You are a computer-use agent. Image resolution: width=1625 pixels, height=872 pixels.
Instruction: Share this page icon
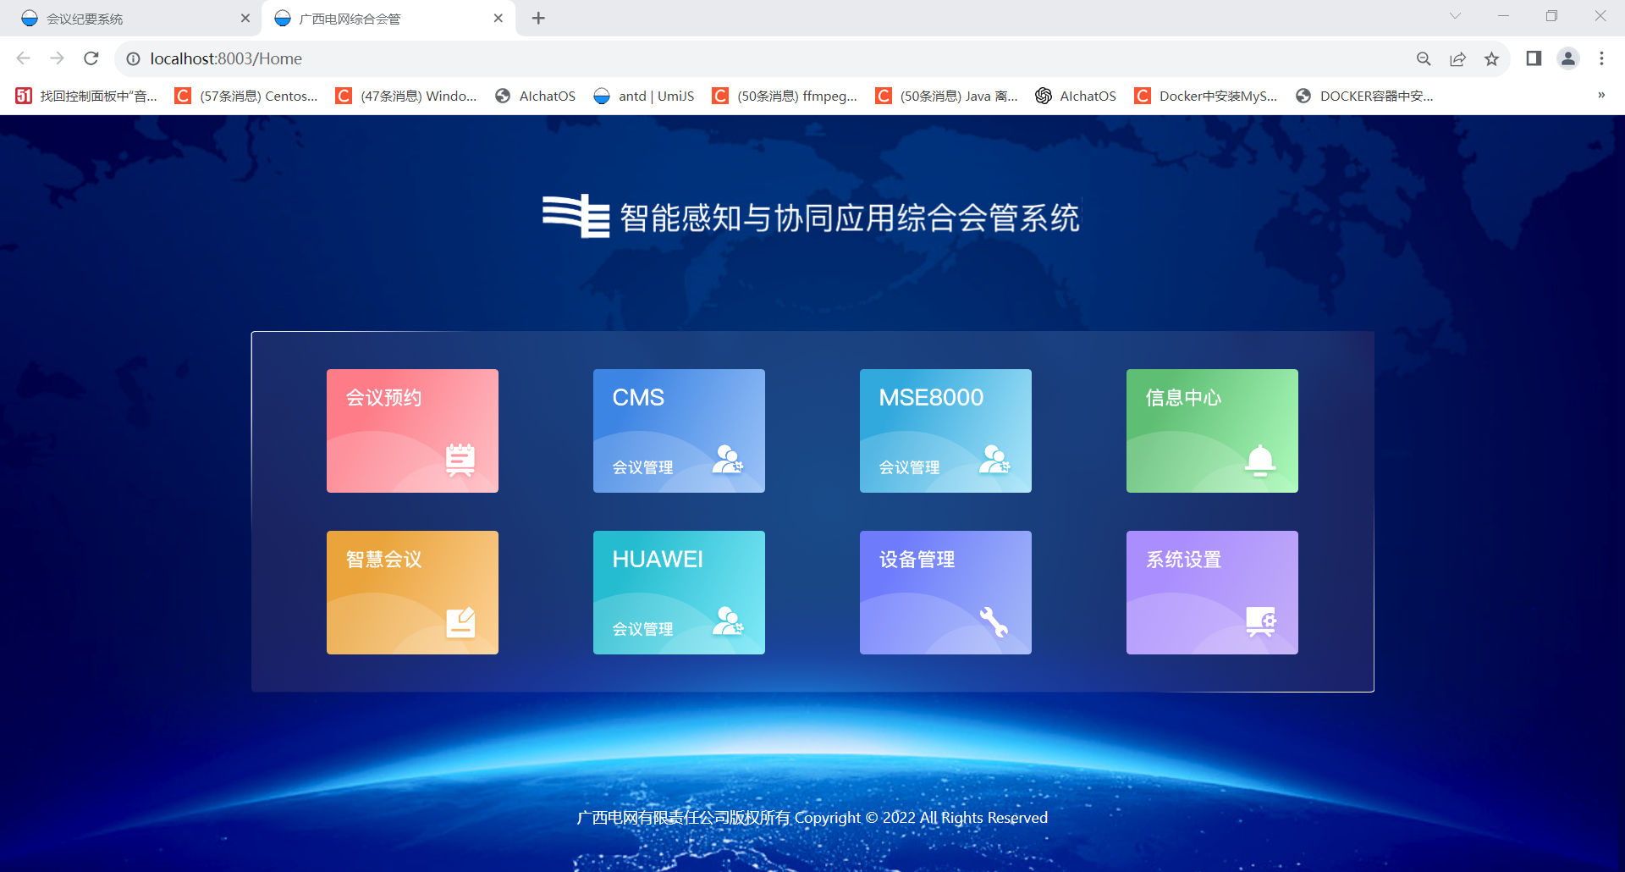click(1457, 58)
